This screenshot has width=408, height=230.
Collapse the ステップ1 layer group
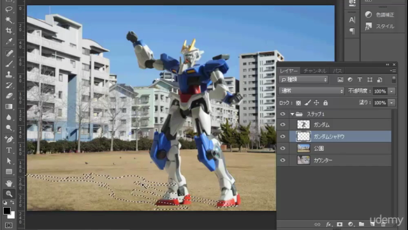coord(292,114)
